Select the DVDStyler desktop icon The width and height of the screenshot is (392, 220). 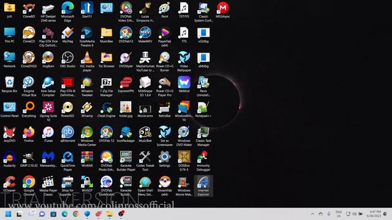click(126, 60)
